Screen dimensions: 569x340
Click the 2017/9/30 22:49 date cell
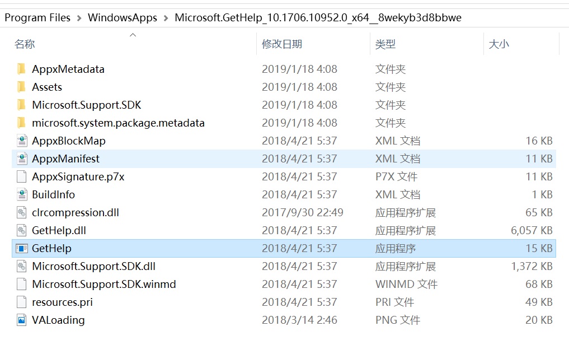pyautogui.click(x=303, y=212)
